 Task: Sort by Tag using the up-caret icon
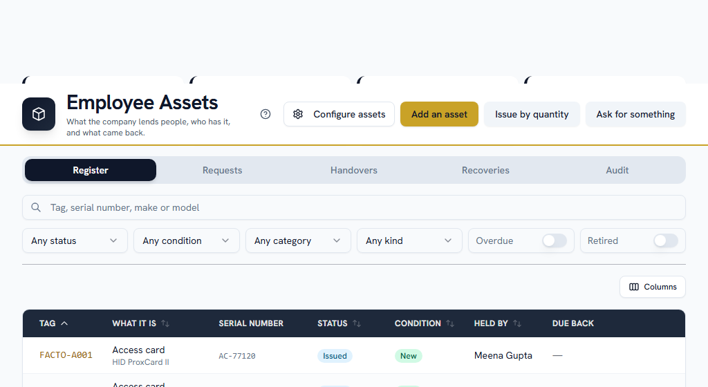tap(64, 323)
